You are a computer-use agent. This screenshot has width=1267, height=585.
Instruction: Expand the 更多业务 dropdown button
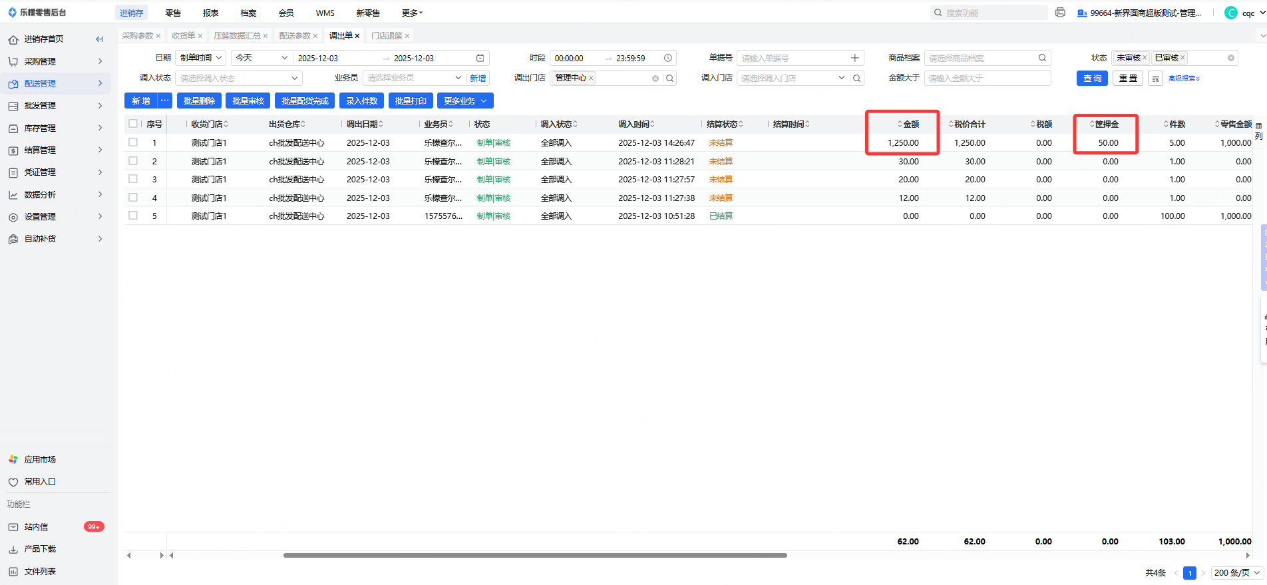465,101
